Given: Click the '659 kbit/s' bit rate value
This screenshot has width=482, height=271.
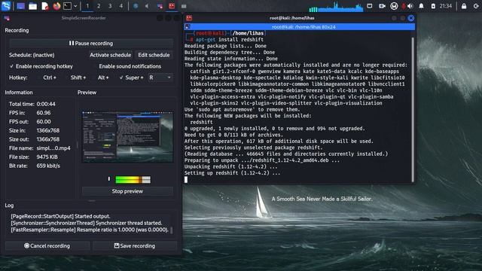Looking at the screenshot, I should [x=48, y=166].
